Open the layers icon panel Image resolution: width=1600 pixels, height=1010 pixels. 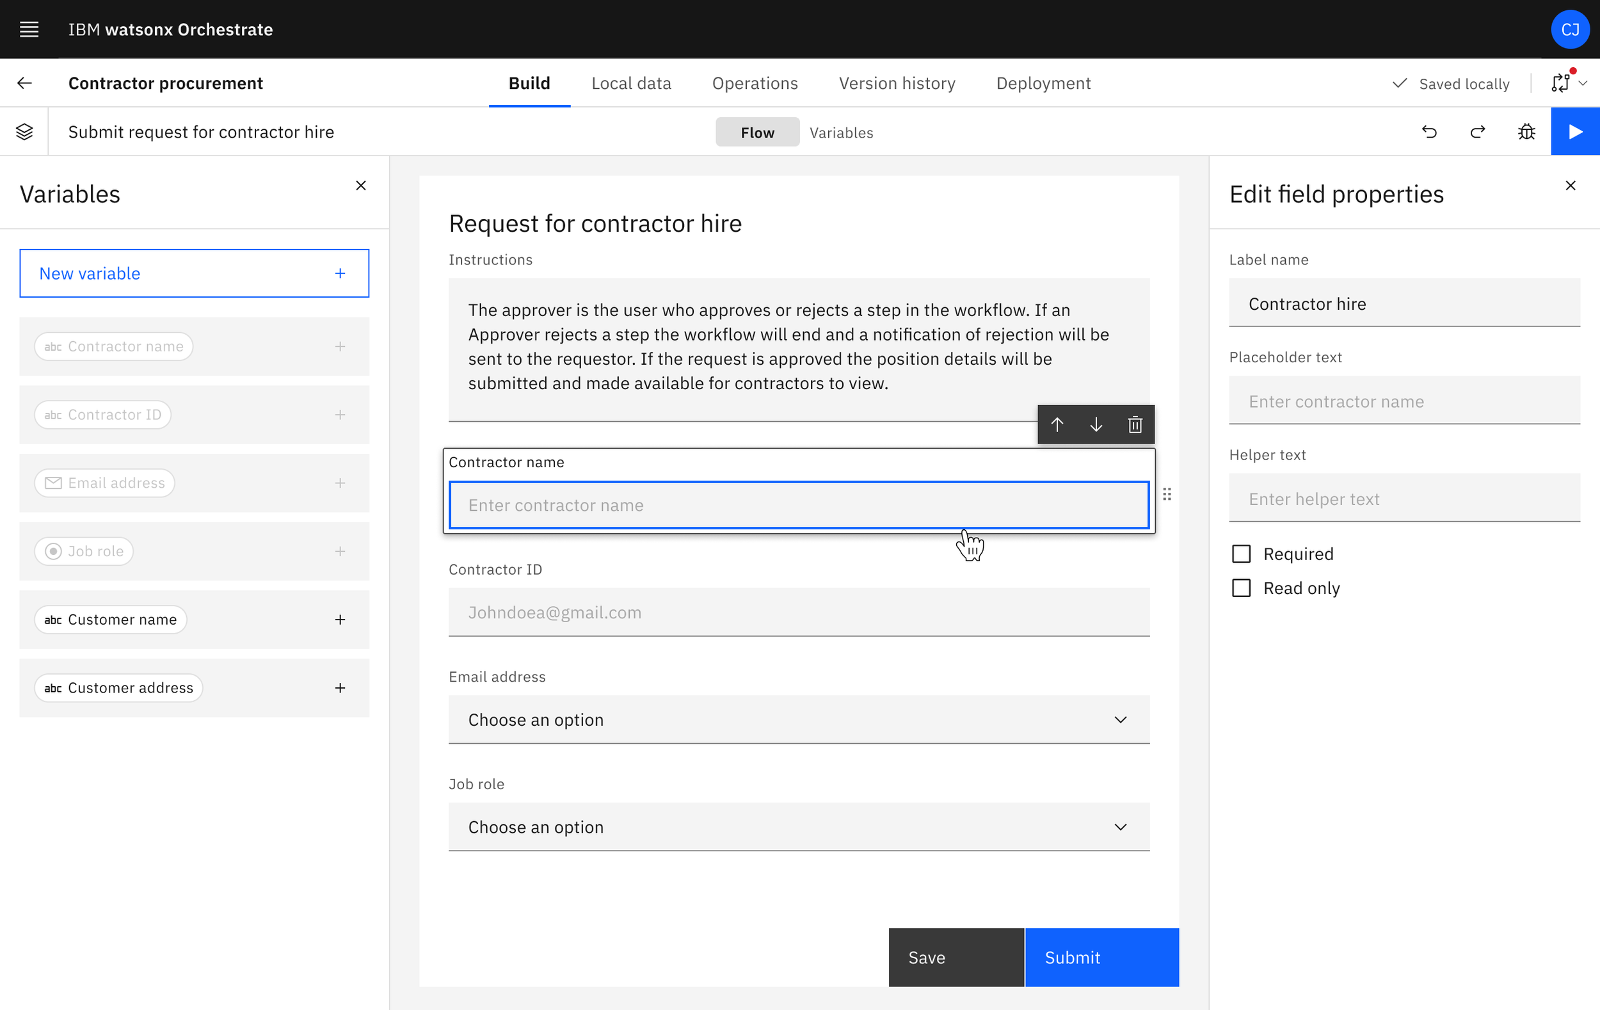24,132
